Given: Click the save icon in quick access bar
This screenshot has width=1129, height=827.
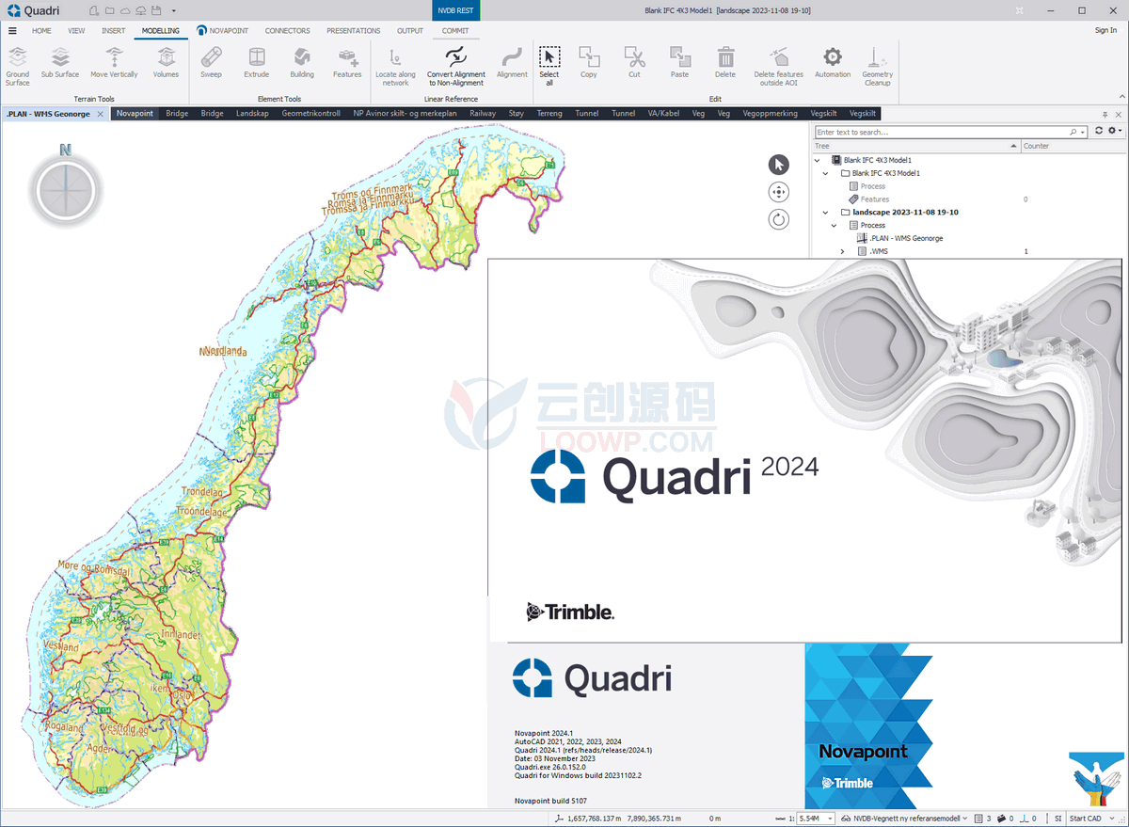Looking at the screenshot, I should (155, 10).
